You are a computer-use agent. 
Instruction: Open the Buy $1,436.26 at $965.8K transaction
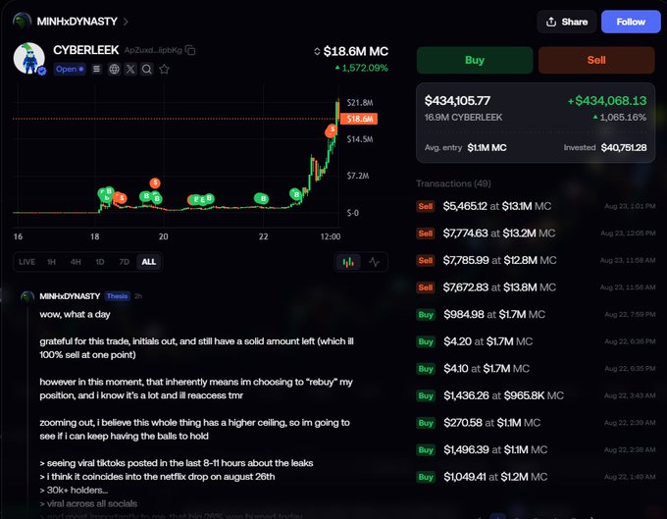pos(536,395)
